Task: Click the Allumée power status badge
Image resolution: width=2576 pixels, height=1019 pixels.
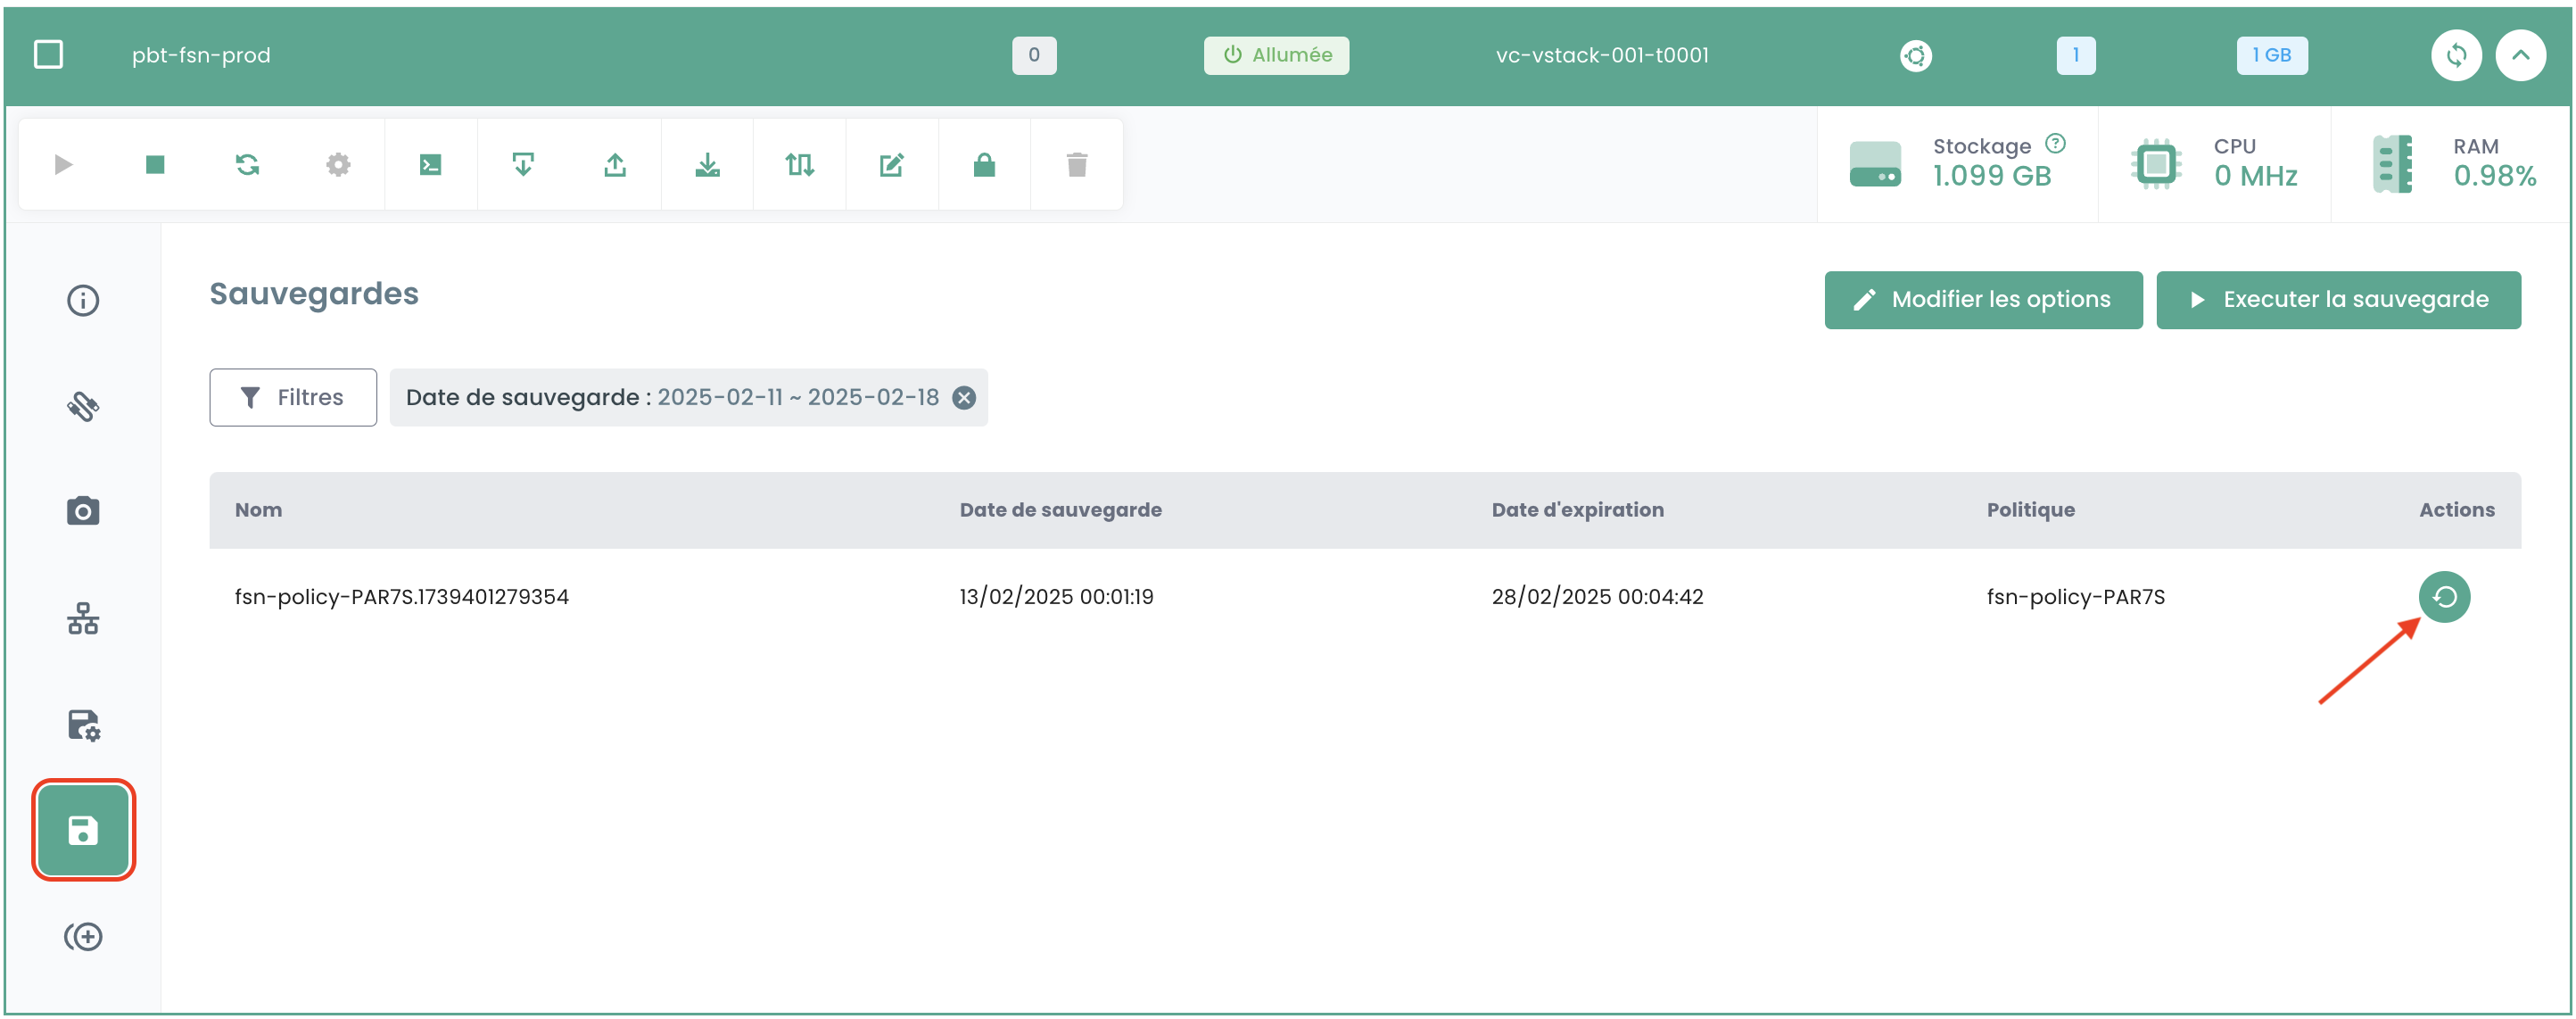Action: coord(1275,55)
